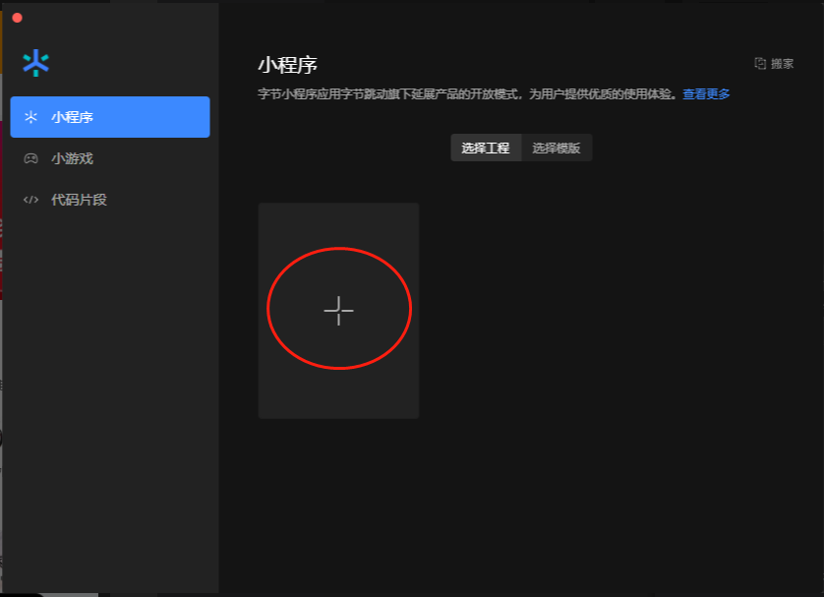Click the 搬家 button text
Screen dimensions: 824x597
pos(783,63)
